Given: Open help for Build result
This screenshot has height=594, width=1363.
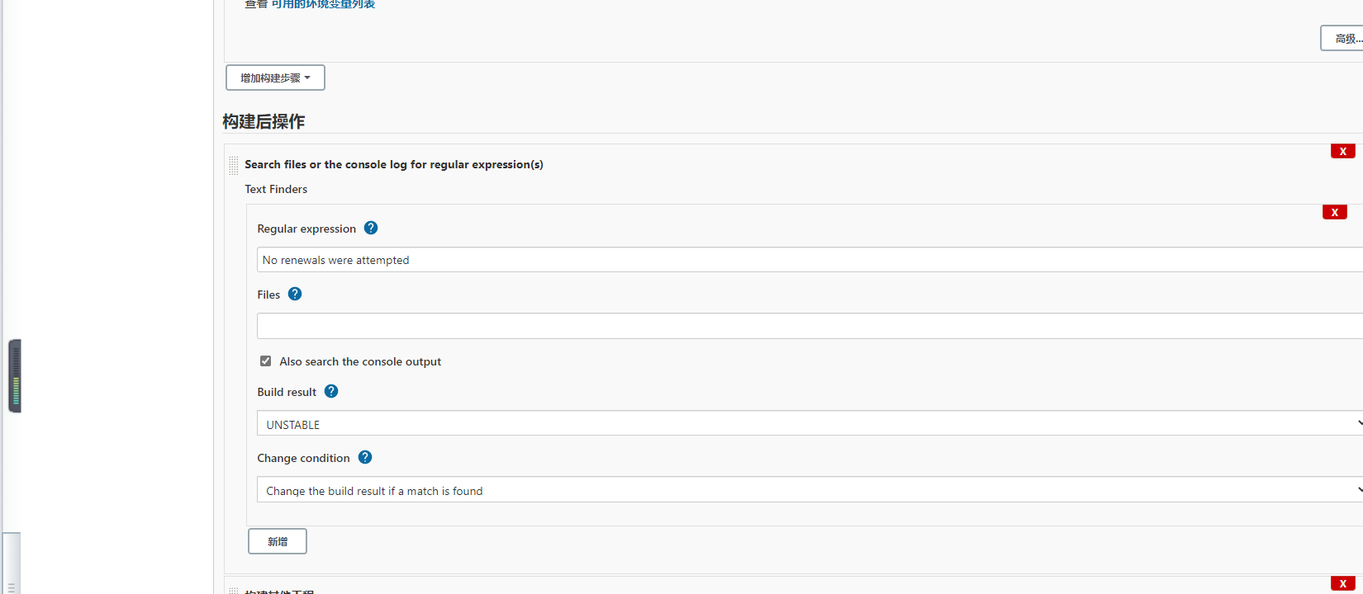Looking at the screenshot, I should tap(331, 391).
